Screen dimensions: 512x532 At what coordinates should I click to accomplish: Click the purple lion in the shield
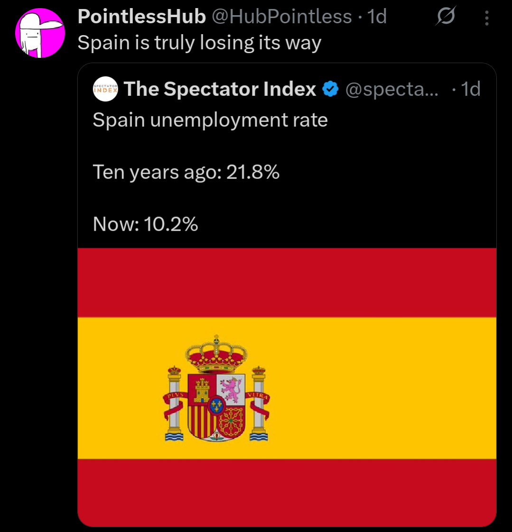231,389
